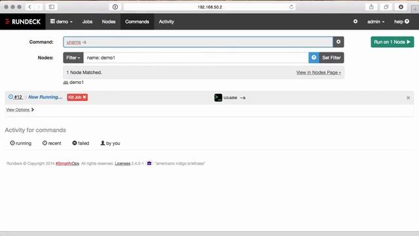Click the browser reader/privacy icon

pos(115,7)
